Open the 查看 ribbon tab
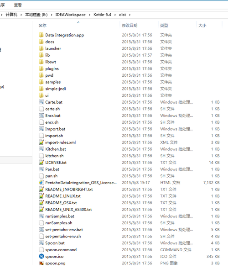228x269 pixels. [18, 5]
